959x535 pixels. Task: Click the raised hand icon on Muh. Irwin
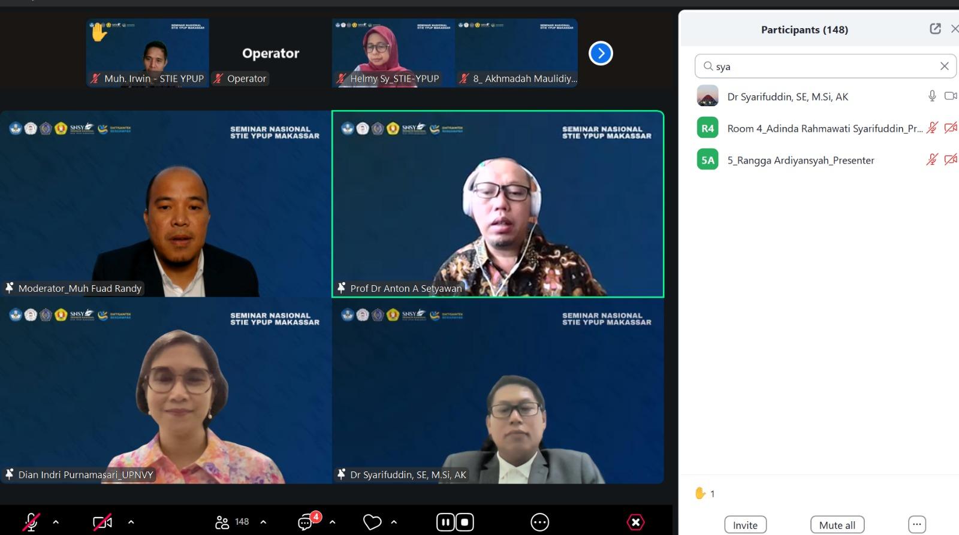[99, 32]
